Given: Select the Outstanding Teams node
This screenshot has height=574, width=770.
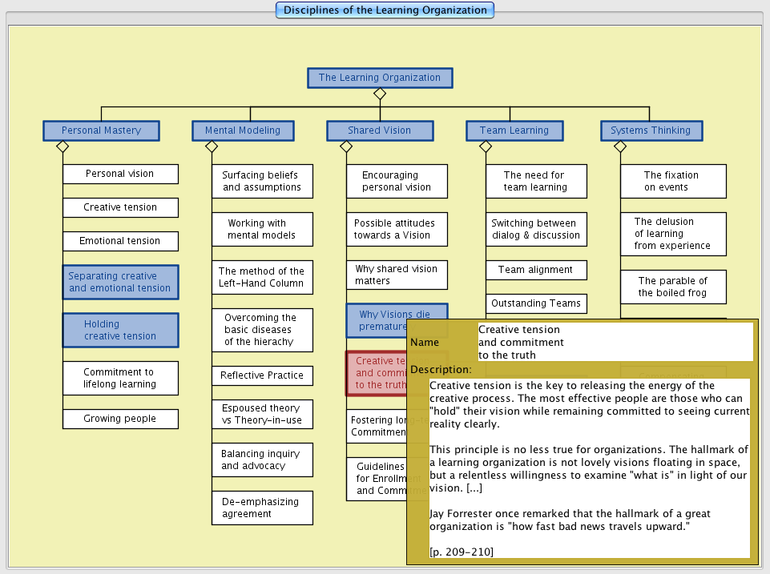Looking at the screenshot, I should (536, 303).
